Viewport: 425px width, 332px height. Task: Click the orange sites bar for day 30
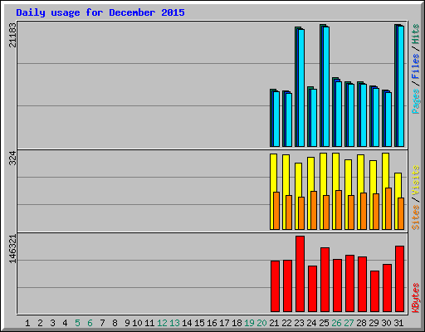[388, 208]
